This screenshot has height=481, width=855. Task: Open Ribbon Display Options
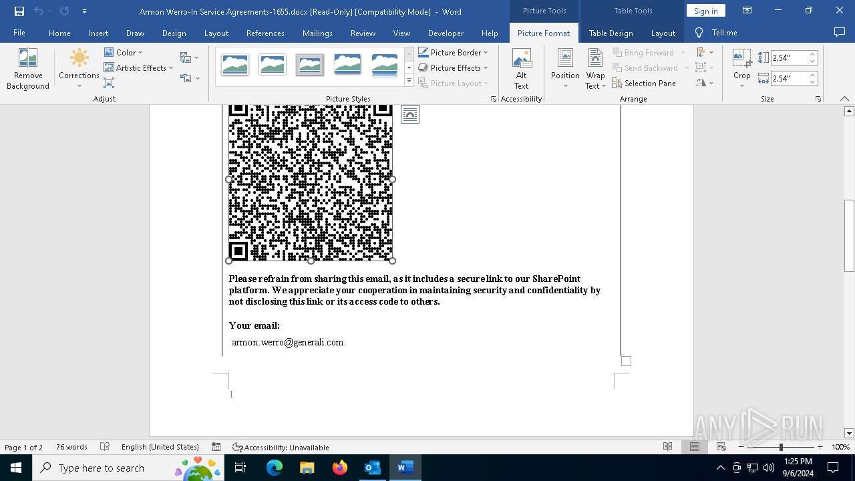[x=747, y=11]
